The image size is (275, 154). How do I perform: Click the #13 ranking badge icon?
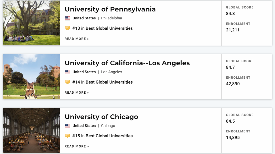[68, 28]
